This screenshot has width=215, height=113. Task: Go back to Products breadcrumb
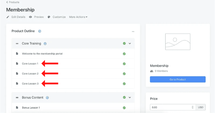click(13, 2)
